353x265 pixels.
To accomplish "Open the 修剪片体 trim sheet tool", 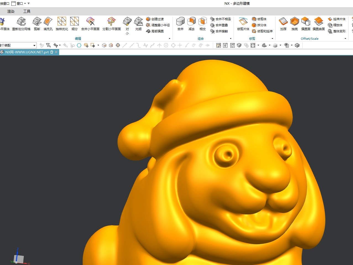I will coord(243,24).
